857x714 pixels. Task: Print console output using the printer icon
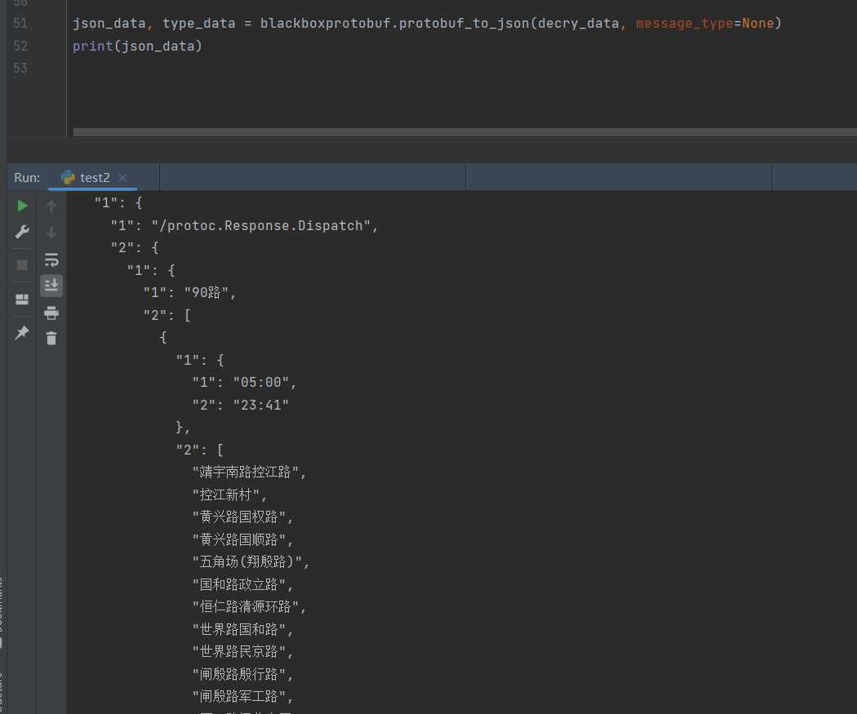[51, 313]
